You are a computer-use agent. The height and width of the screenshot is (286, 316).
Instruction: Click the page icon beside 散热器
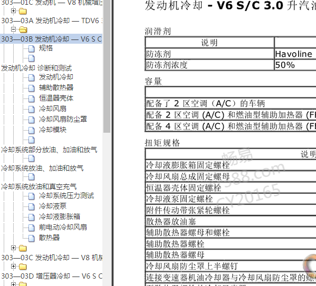click(x=32, y=238)
